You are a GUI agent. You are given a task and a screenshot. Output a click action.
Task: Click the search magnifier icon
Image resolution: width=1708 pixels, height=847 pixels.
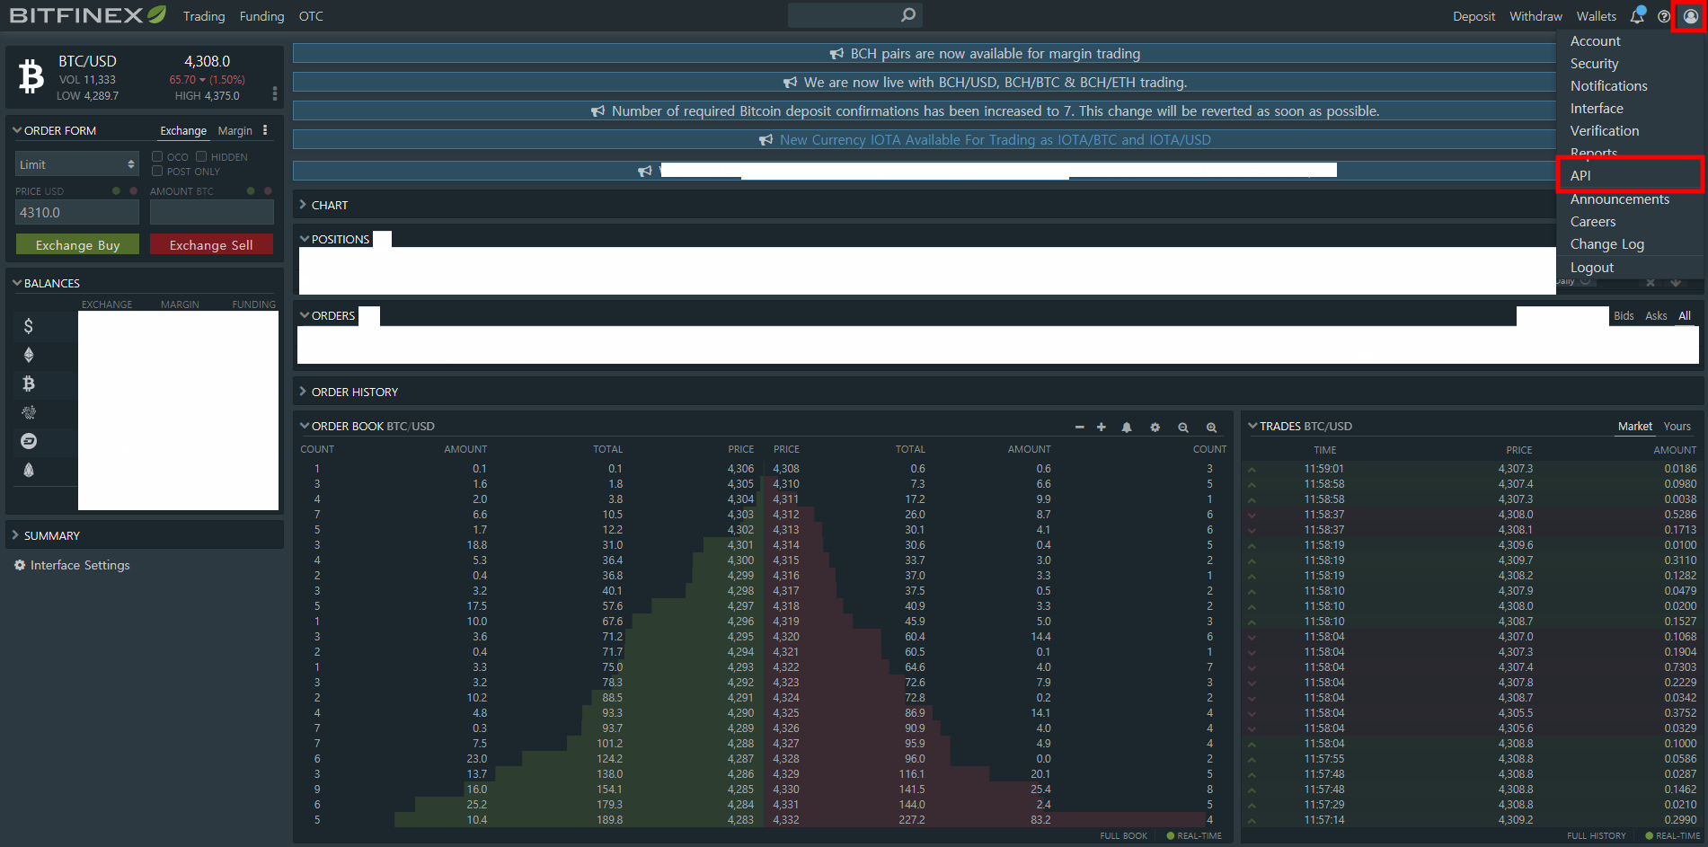click(908, 14)
